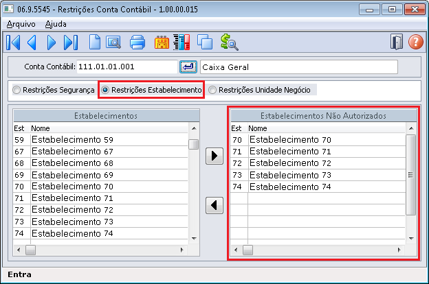The image size is (429, 284).
Task: Select Estabelecimento 70 in the left Estabelecimentos list
Action: [x=100, y=187]
